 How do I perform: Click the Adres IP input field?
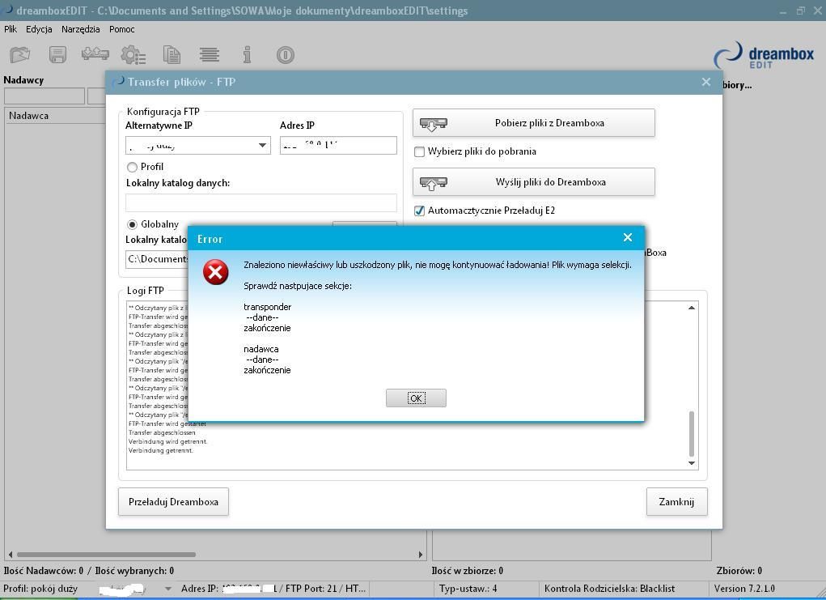click(338, 146)
